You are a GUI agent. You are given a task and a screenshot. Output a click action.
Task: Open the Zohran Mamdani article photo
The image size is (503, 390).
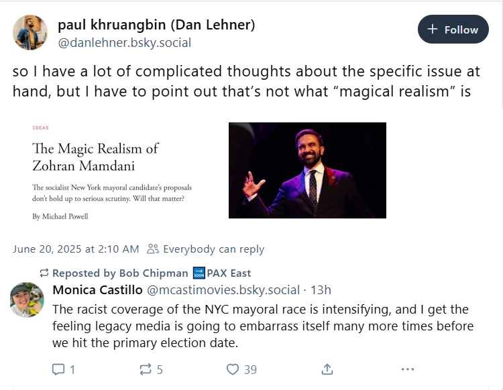307,170
